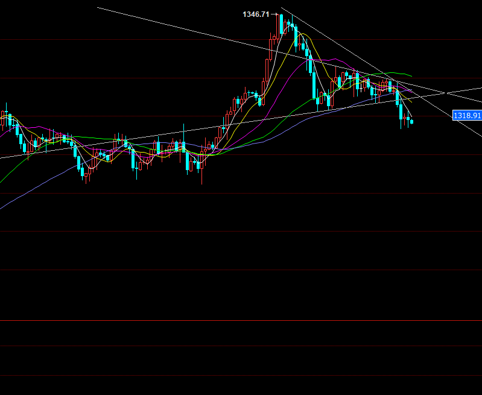Image resolution: width=482 pixels, height=395 pixels.
Task: Click the last cyan candlestick near 1318.91
Action: (411, 122)
